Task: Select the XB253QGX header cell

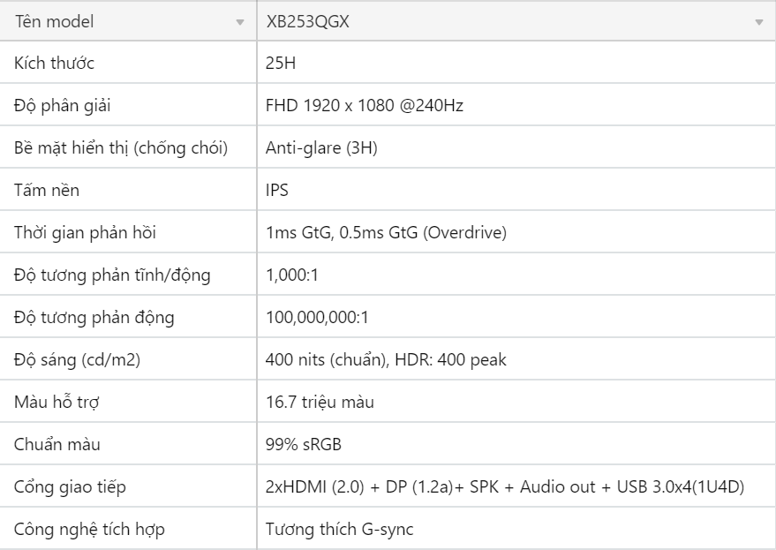Action: 516,21
